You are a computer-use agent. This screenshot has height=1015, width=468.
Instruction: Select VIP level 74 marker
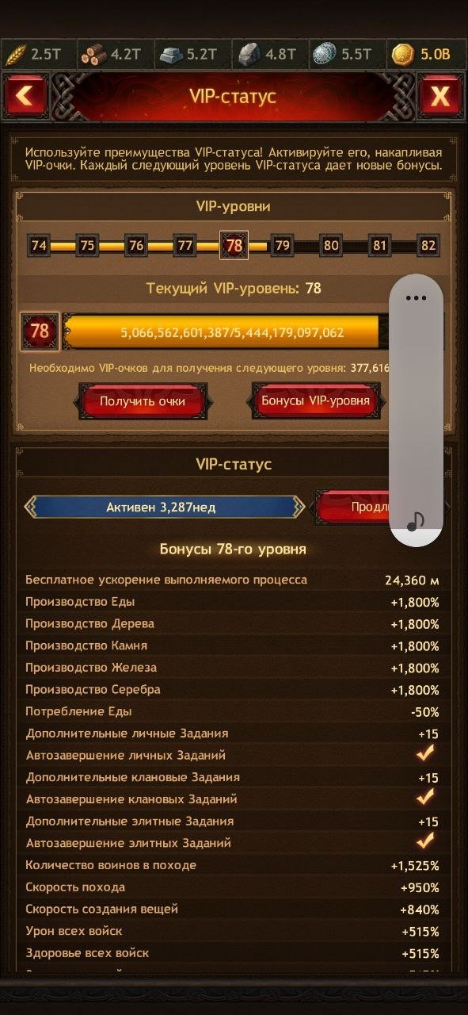pyautogui.click(x=38, y=246)
